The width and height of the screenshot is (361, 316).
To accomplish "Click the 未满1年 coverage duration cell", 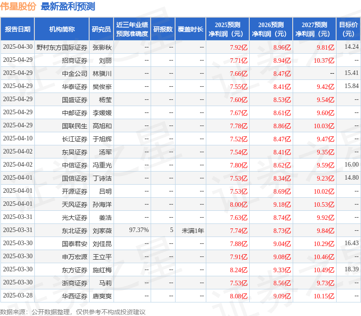I will 193,231.
